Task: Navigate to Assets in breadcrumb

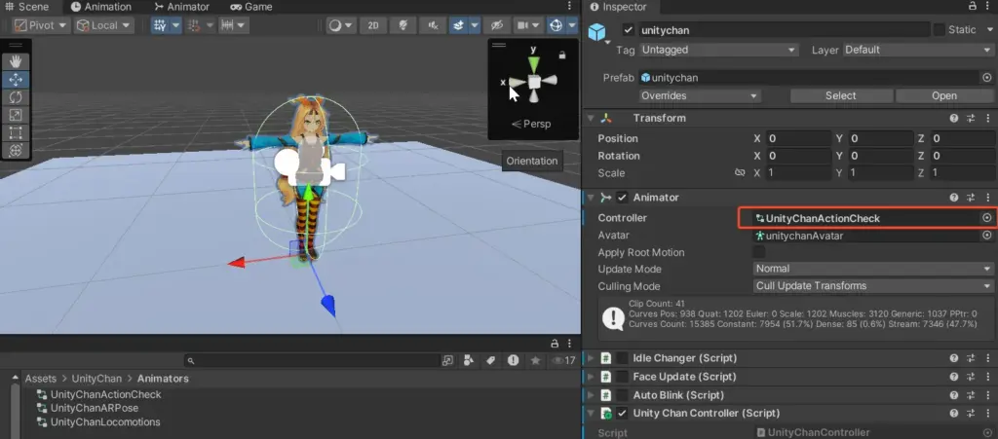Action: tap(40, 379)
